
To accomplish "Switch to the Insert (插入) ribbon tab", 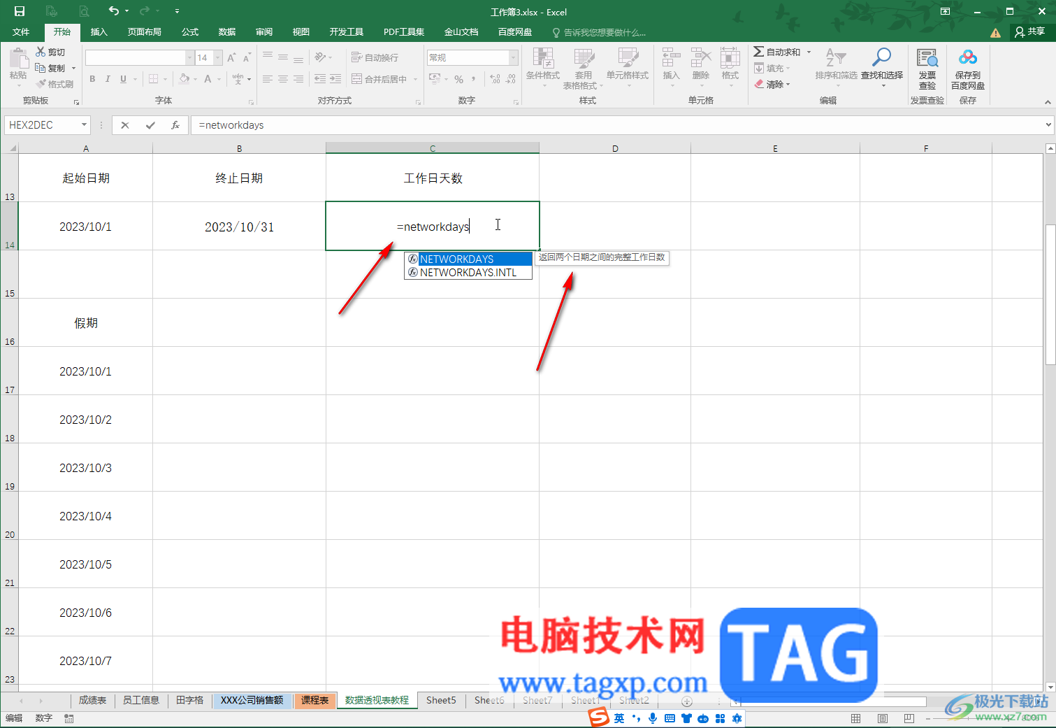I will tap(99, 32).
